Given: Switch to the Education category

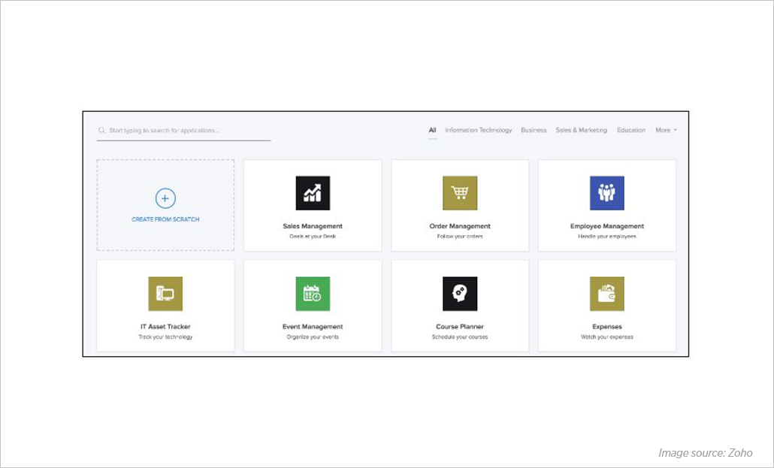Looking at the screenshot, I should point(630,129).
